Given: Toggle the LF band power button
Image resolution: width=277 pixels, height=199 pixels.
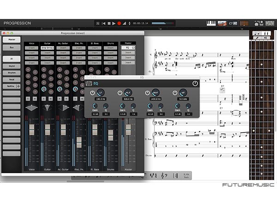Looking at the screenshot, I should [92, 93].
